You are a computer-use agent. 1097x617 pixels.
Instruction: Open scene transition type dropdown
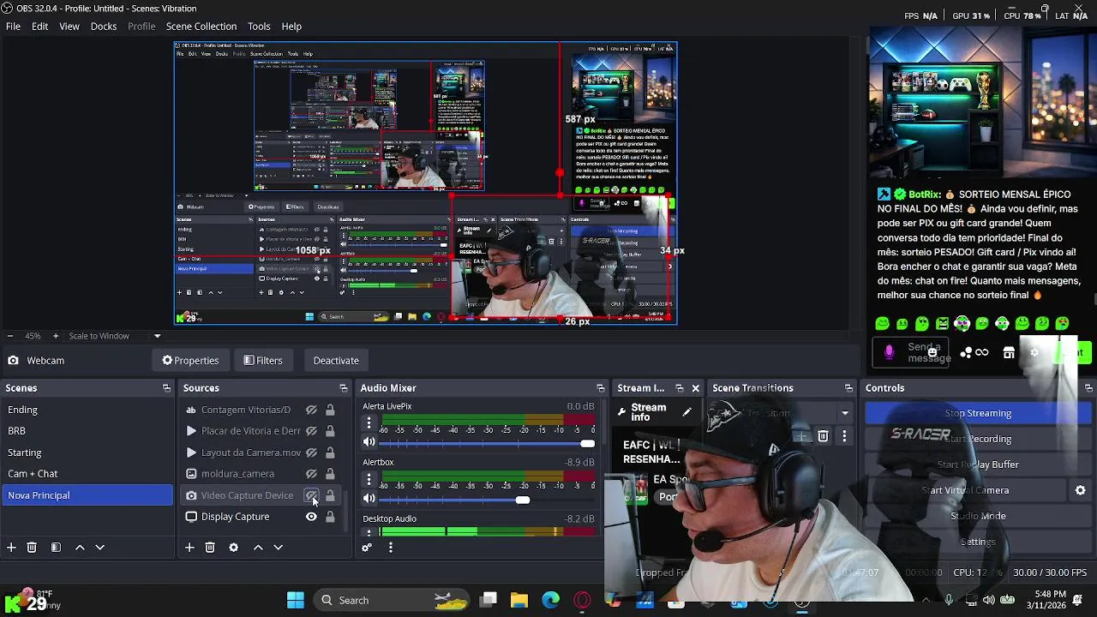(844, 412)
